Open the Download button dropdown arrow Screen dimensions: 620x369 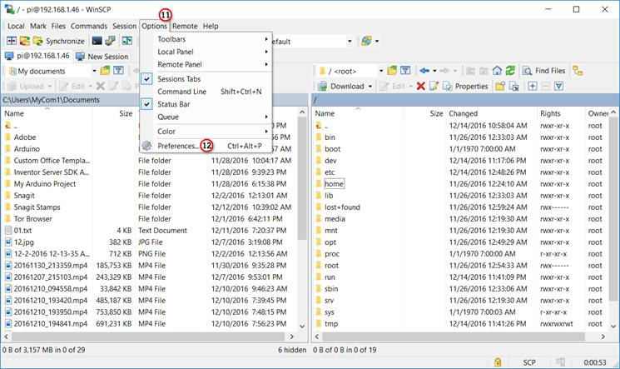(x=370, y=86)
